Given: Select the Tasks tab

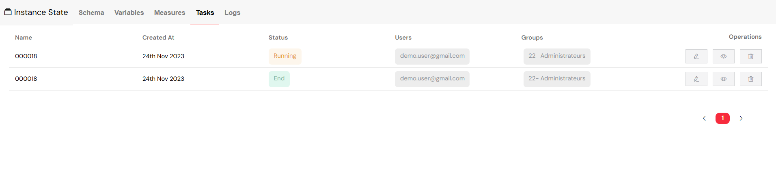Looking at the screenshot, I should coord(205,13).
